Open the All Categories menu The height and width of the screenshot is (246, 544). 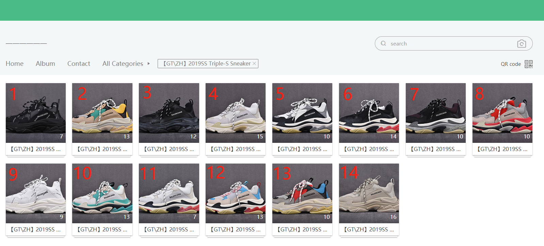point(123,63)
